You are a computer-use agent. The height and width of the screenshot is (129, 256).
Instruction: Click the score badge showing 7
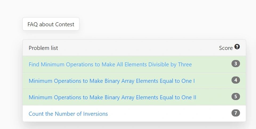235,113
